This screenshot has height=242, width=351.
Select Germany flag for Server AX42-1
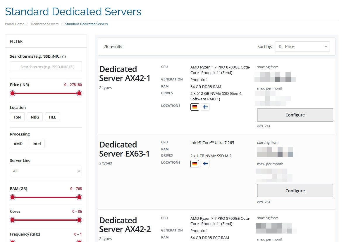tap(195, 107)
